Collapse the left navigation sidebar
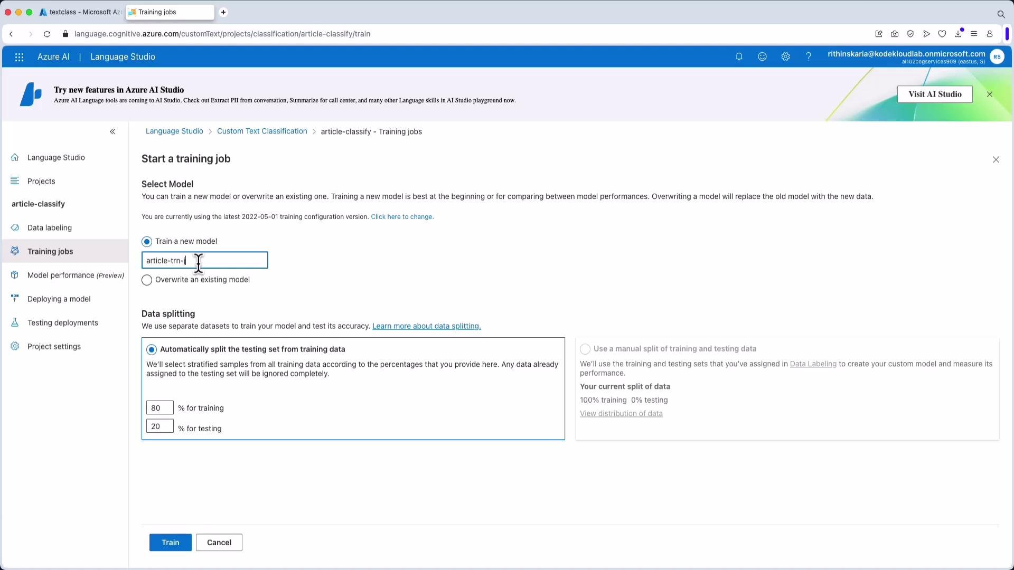Viewport: 1014px width, 570px height. (112, 131)
